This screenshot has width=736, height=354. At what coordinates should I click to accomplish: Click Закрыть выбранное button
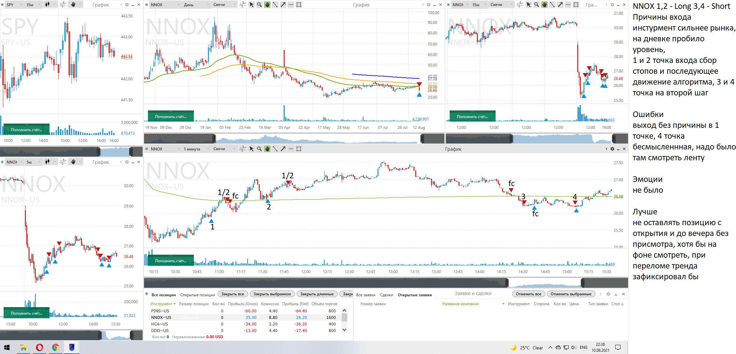click(x=272, y=294)
